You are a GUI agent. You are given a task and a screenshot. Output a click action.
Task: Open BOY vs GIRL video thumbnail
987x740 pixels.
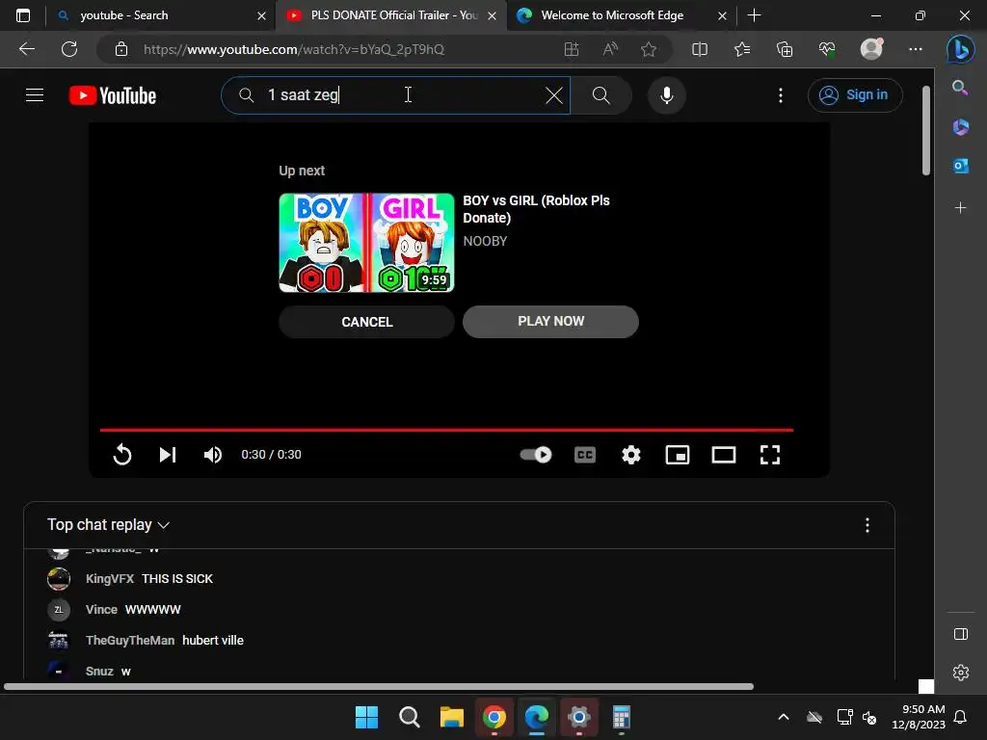point(366,243)
